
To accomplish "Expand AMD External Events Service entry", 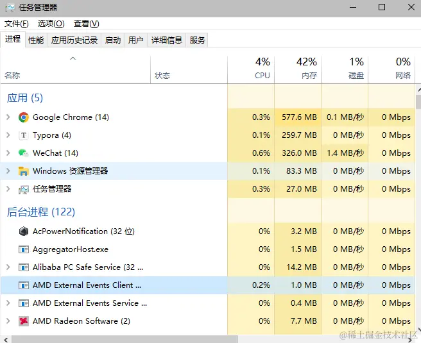I will (8, 303).
